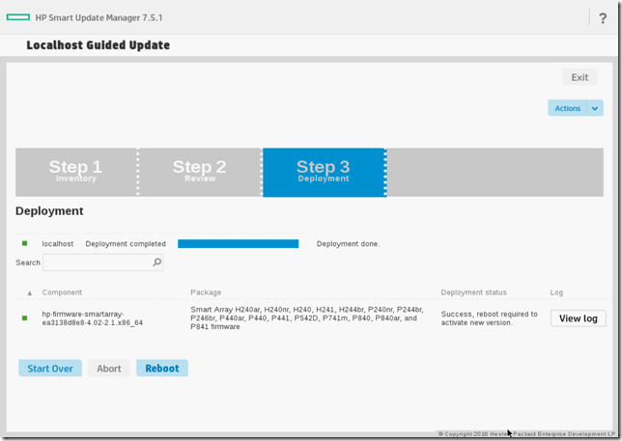This screenshot has height=441, width=622.
Task: Go to Step 1 Inventory
Action: coord(76,172)
